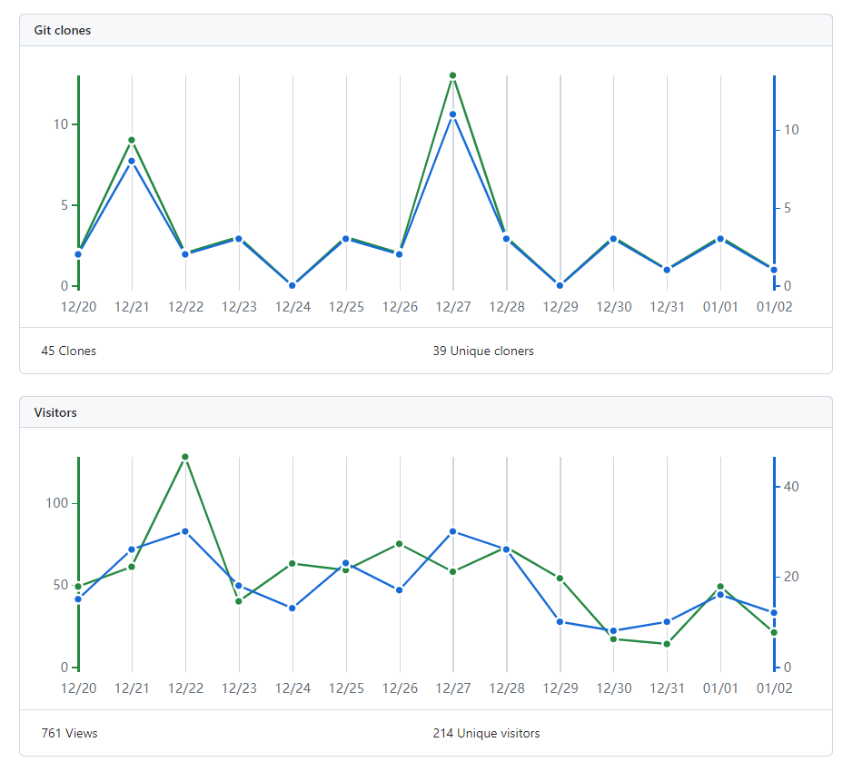Select blue unique cloners point on 12/21

click(132, 161)
